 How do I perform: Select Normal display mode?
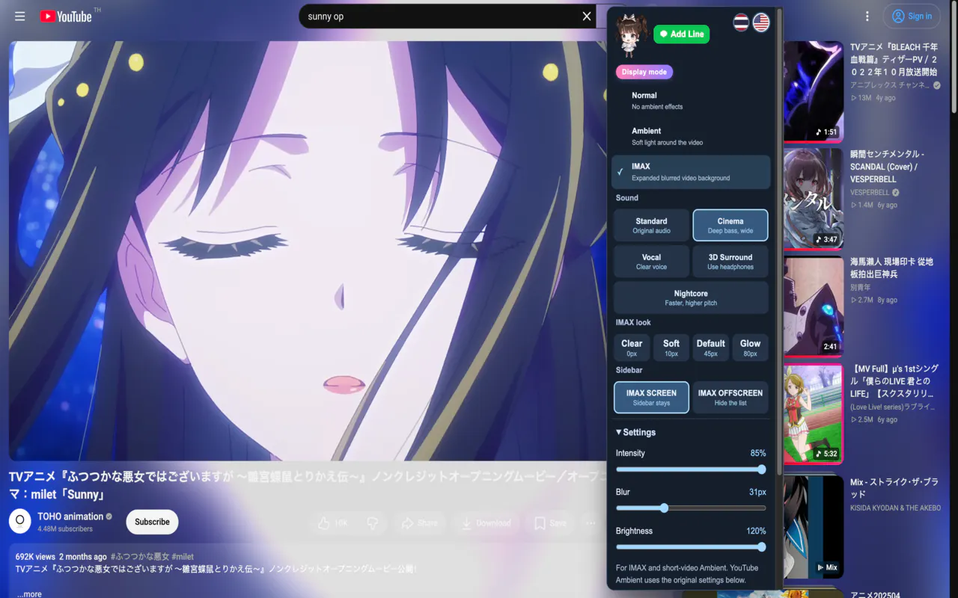point(691,101)
